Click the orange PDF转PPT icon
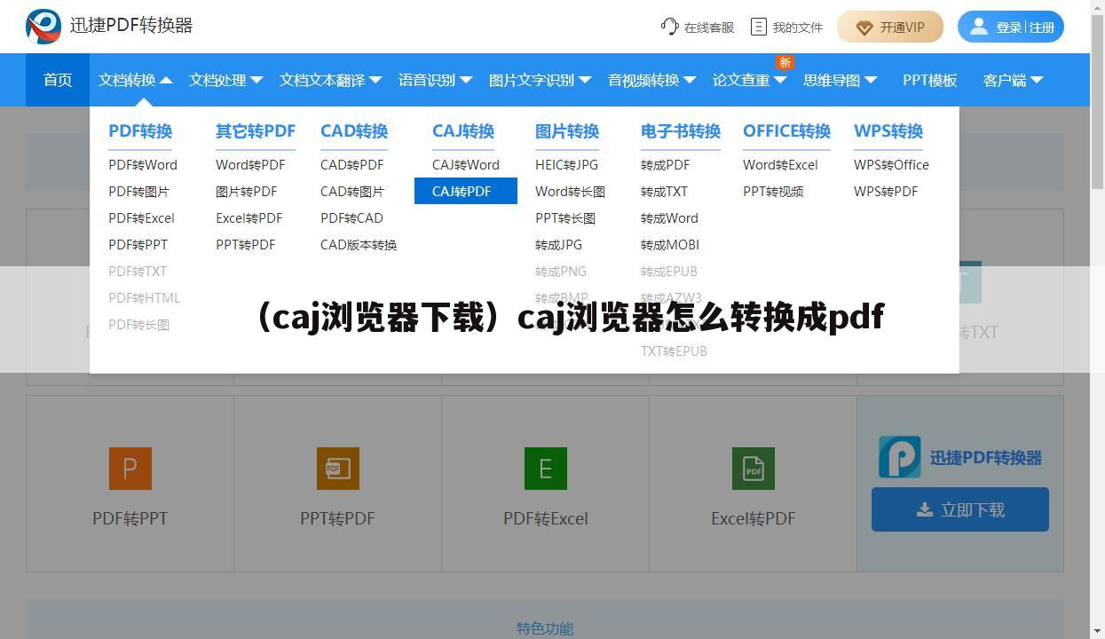Screen dimensions: 1105x639 point(130,469)
